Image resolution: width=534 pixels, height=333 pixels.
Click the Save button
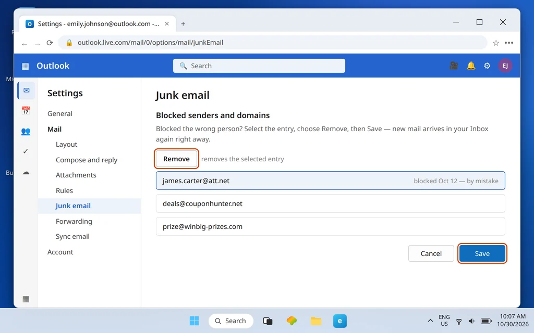(x=482, y=253)
